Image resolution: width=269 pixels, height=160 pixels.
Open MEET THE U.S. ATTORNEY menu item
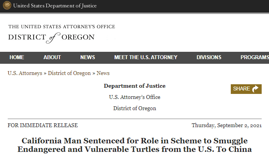146,58
